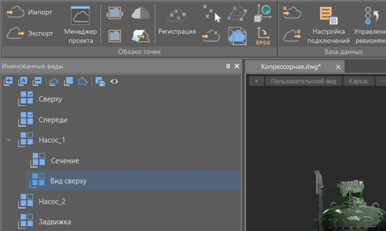This screenshot has width=386, height=231.
Task: Click the rename view icon with letter A
Action: [24, 81]
